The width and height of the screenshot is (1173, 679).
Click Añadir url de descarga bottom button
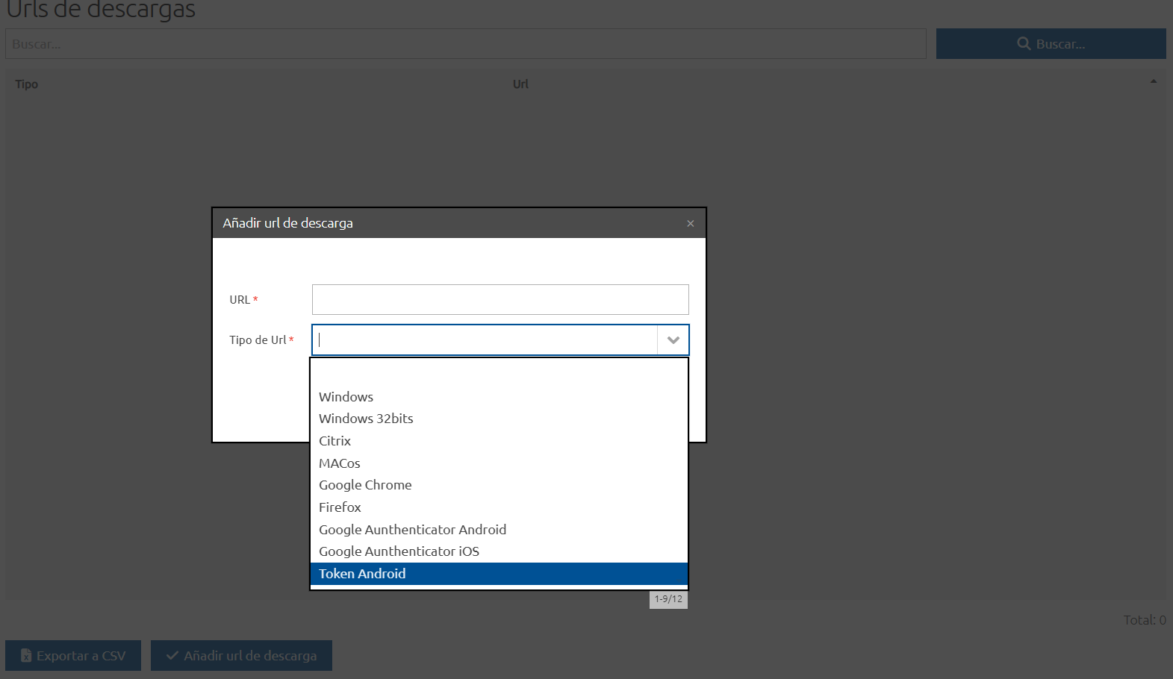pyautogui.click(x=241, y=656)
